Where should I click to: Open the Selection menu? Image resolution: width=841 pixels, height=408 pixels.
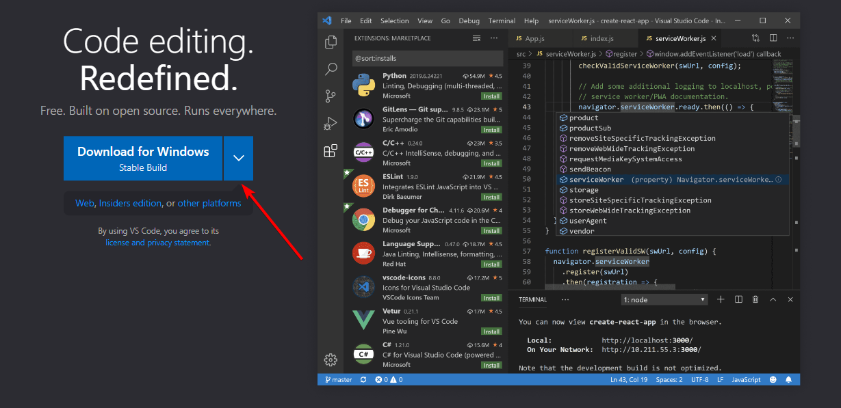coord(395,21)
